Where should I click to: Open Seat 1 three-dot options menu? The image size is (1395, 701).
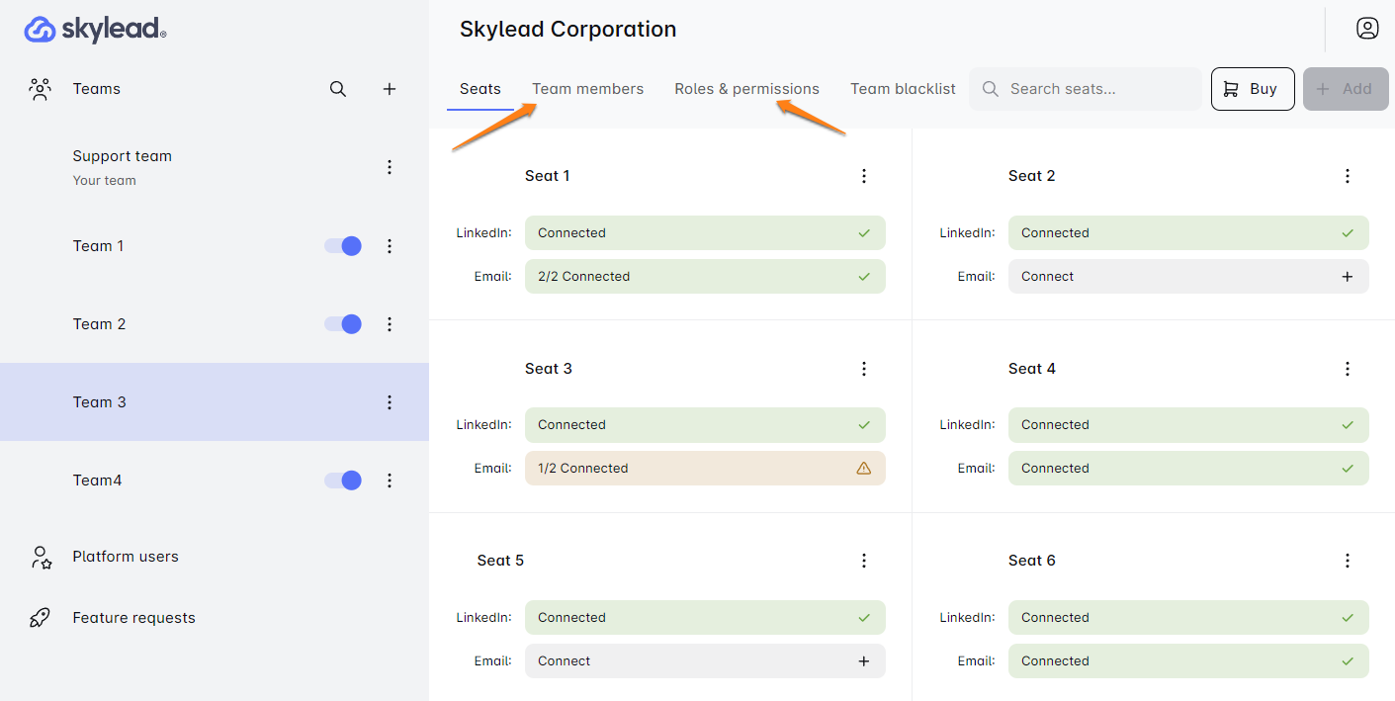click(863, 176)
